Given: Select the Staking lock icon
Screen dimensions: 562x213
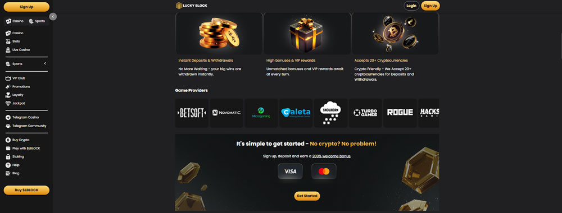Looking at the screenshot, I should 8,156.
